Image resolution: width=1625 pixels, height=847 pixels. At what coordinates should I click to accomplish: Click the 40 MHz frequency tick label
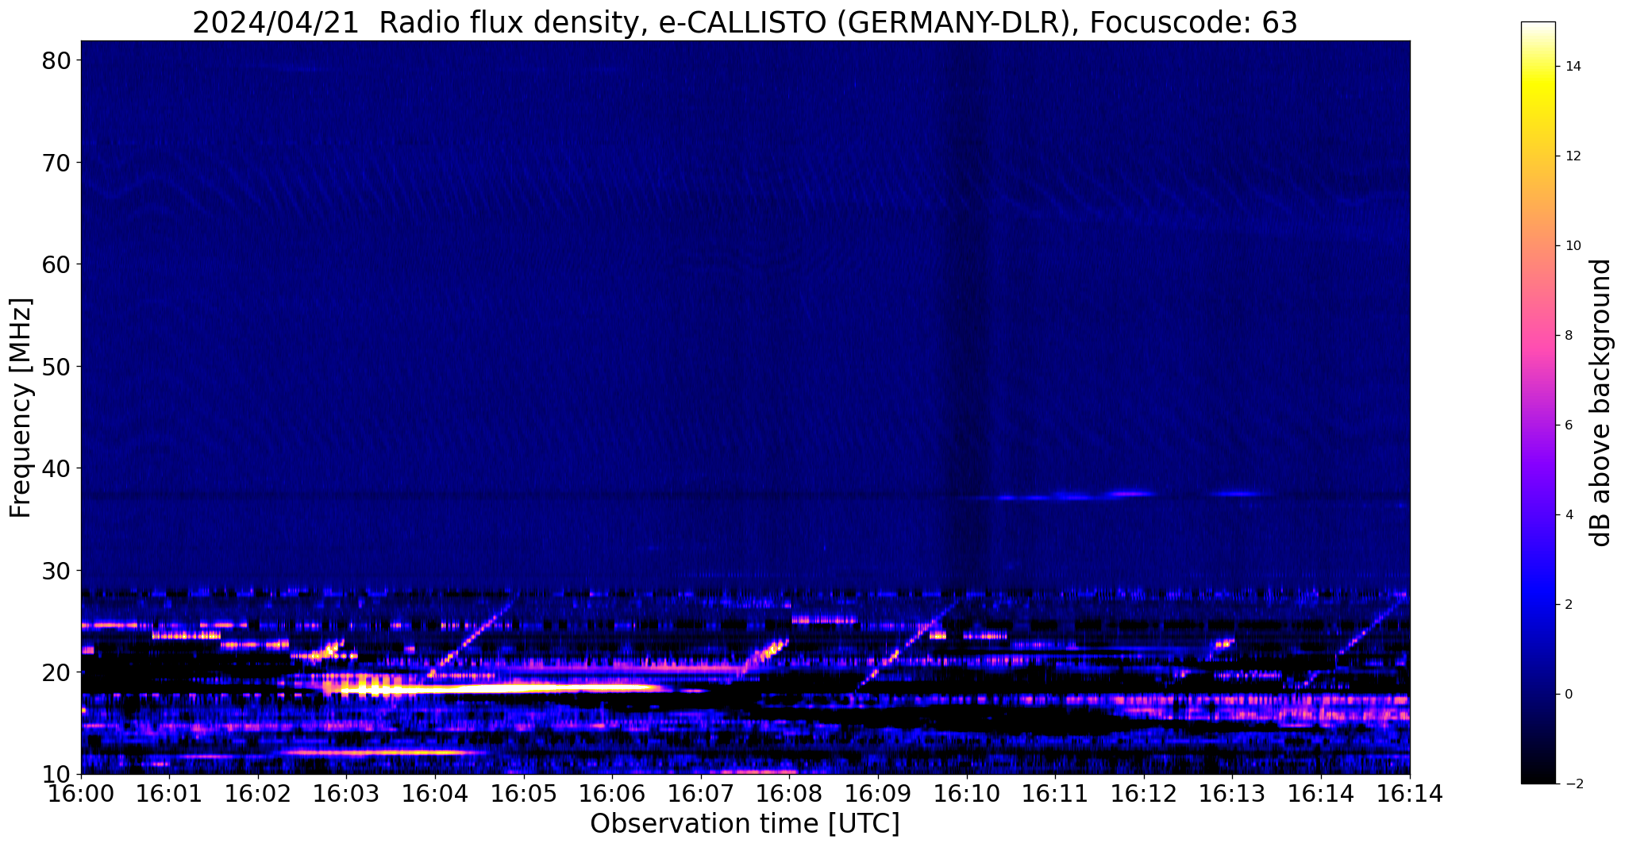click(57, 468)
